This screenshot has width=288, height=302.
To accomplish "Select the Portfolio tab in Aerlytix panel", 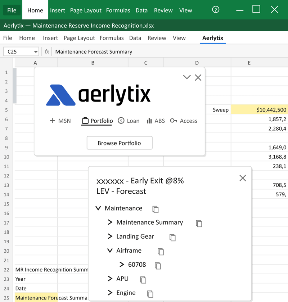I will (97, 121).
